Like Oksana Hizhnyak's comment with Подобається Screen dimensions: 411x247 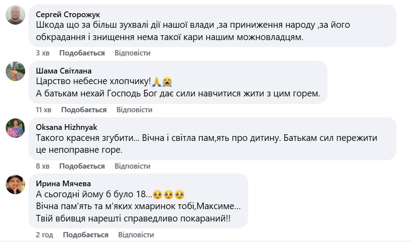[82, 166]
